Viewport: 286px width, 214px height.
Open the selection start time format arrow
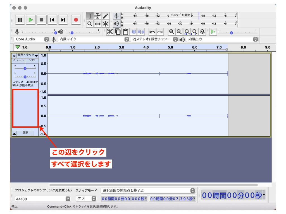coord(146,198)
